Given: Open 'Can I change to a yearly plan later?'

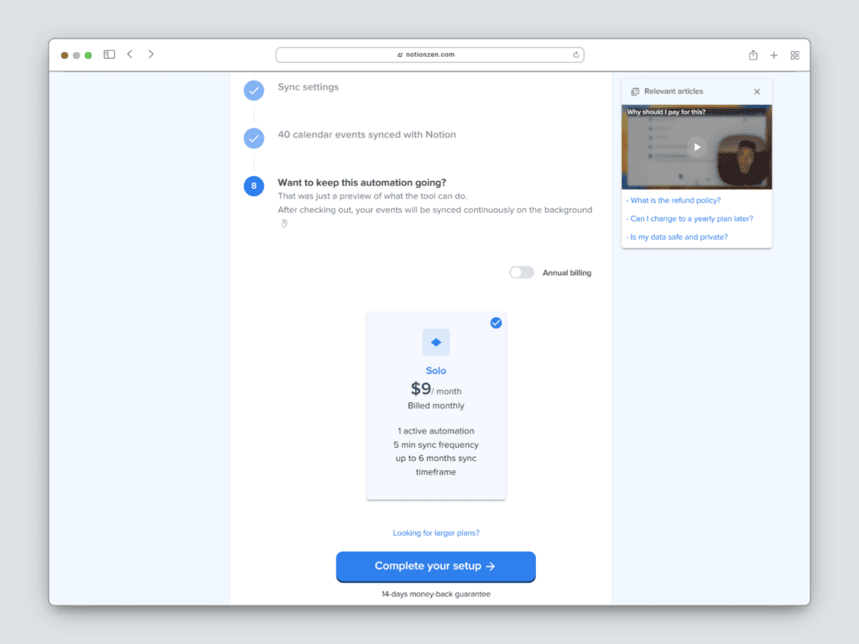Looking at the screenshot, I should 690,219.
